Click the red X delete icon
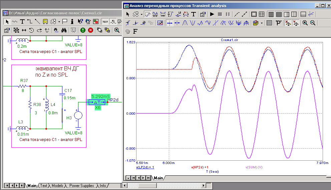 pos(90,30)
